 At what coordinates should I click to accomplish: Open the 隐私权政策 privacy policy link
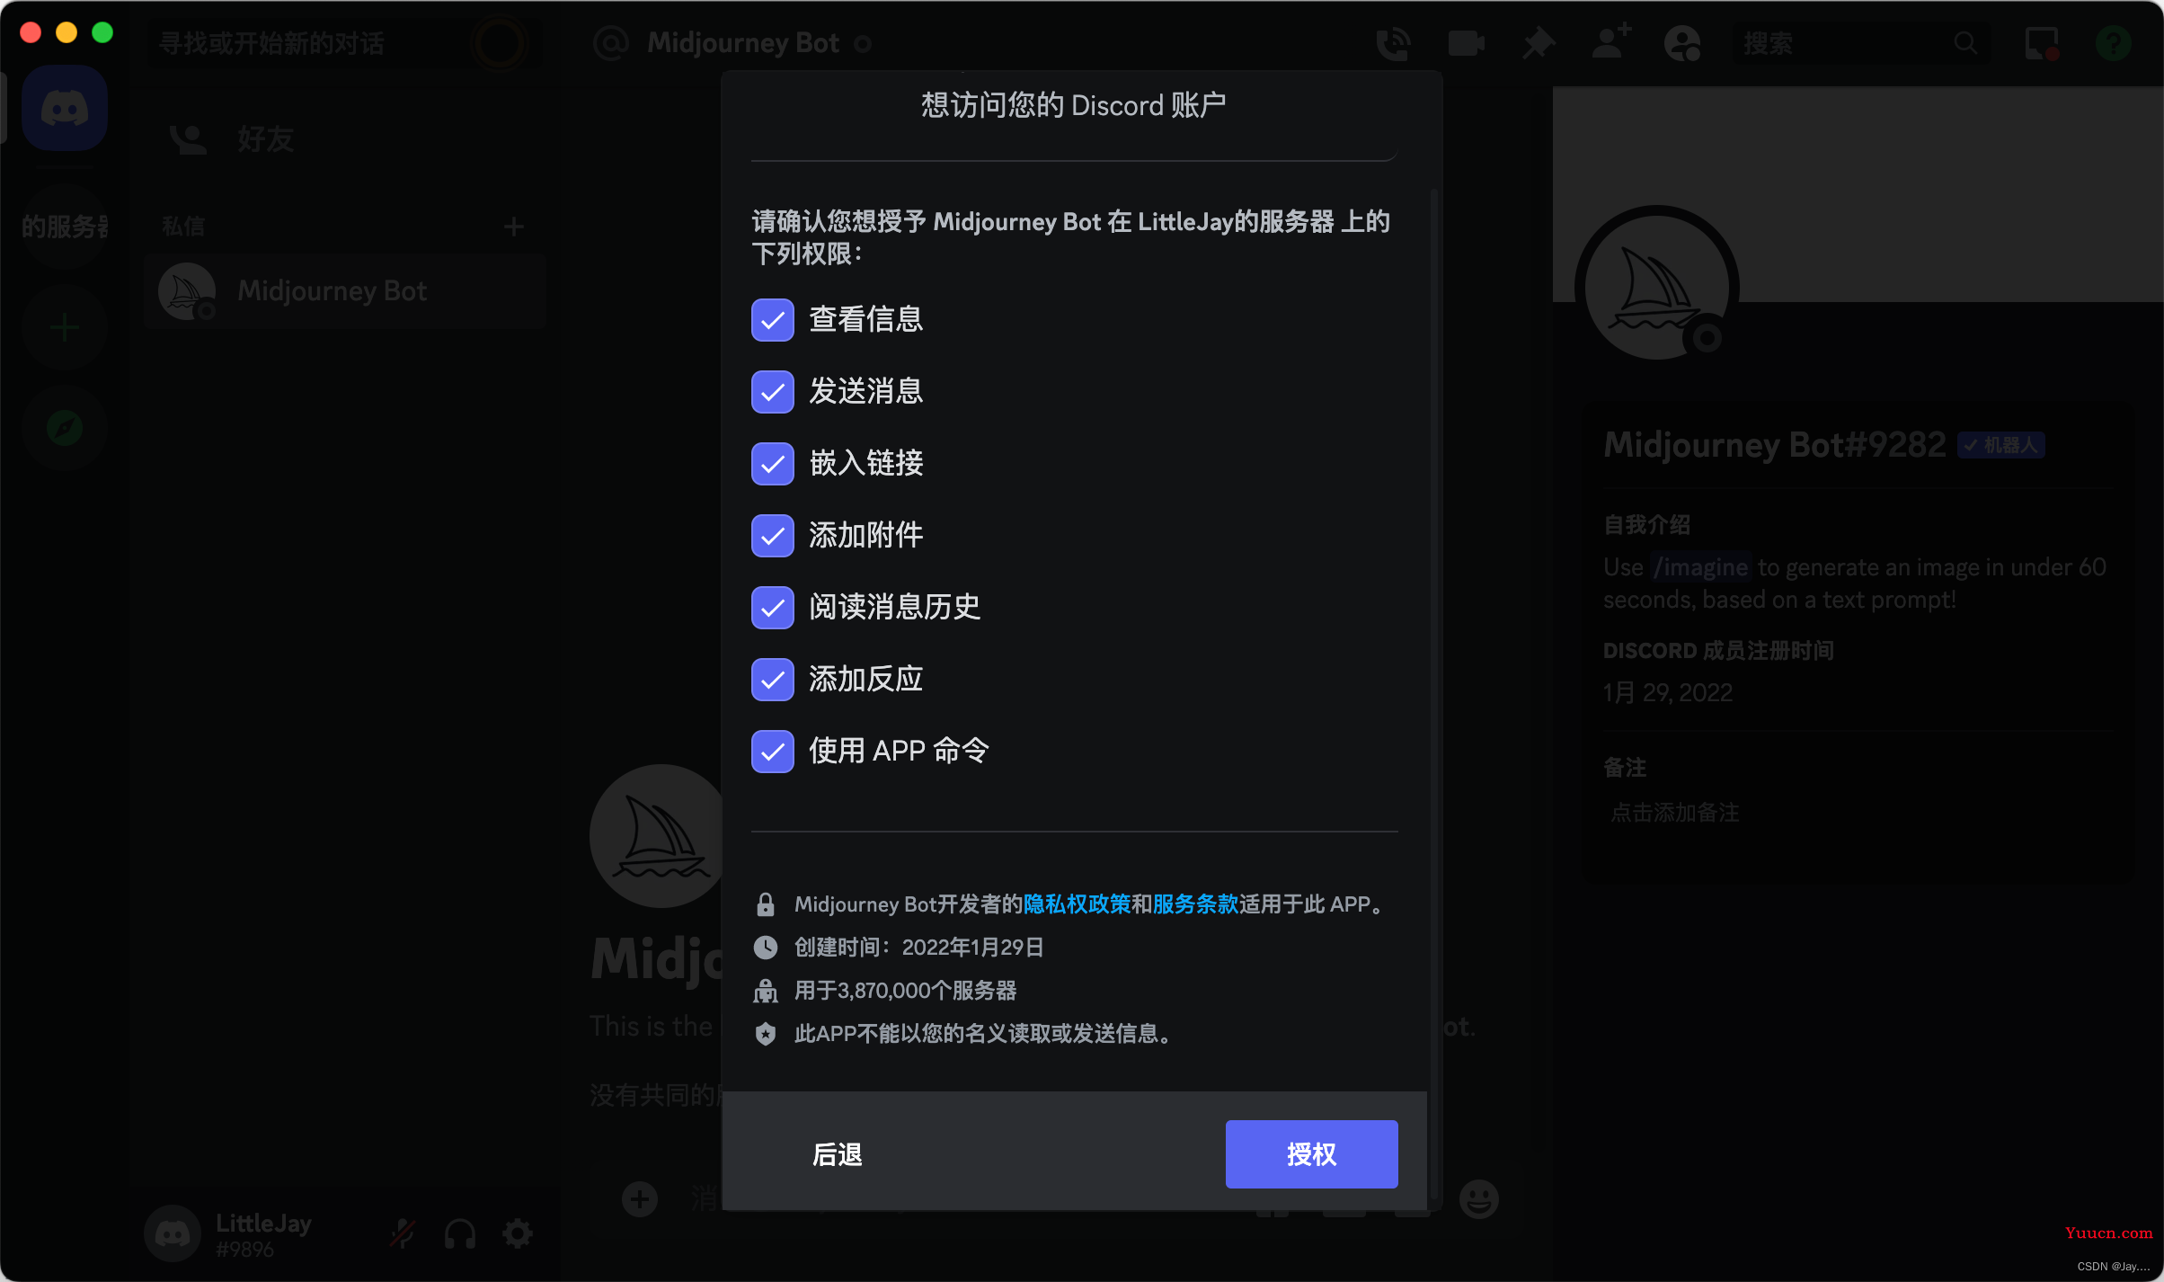tap(1077, 904)
